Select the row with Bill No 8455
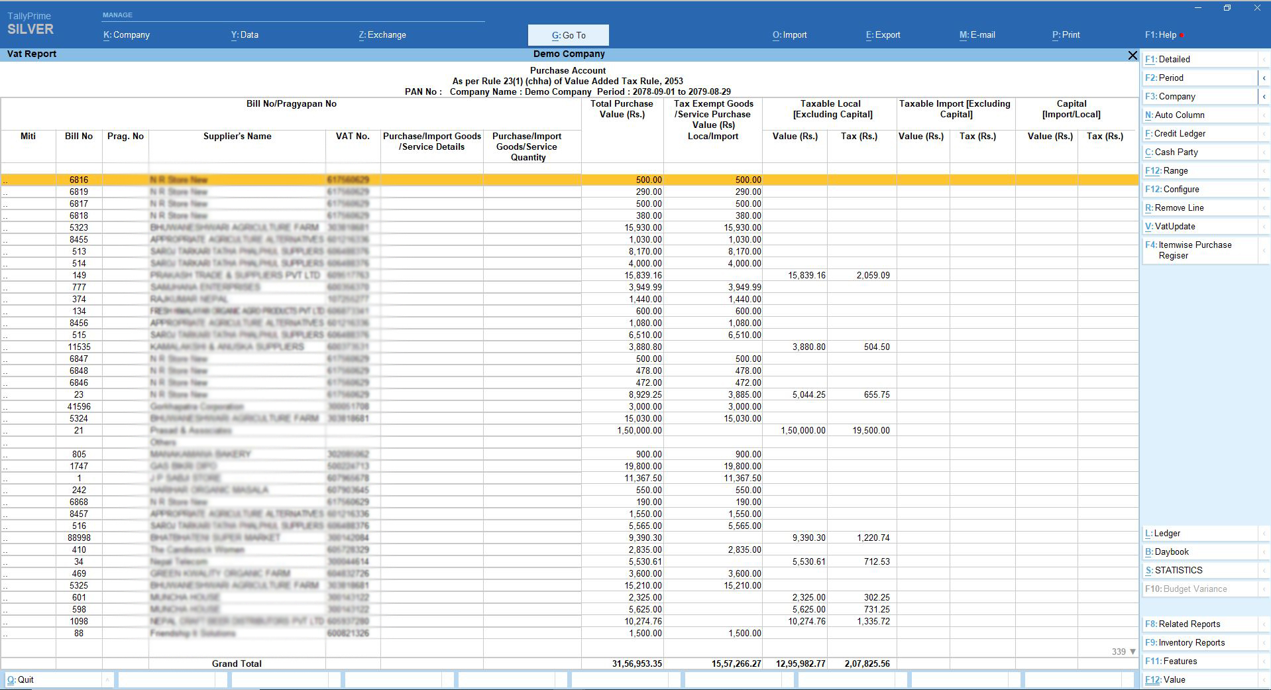The image size is (1271, 690). point(569,239)
